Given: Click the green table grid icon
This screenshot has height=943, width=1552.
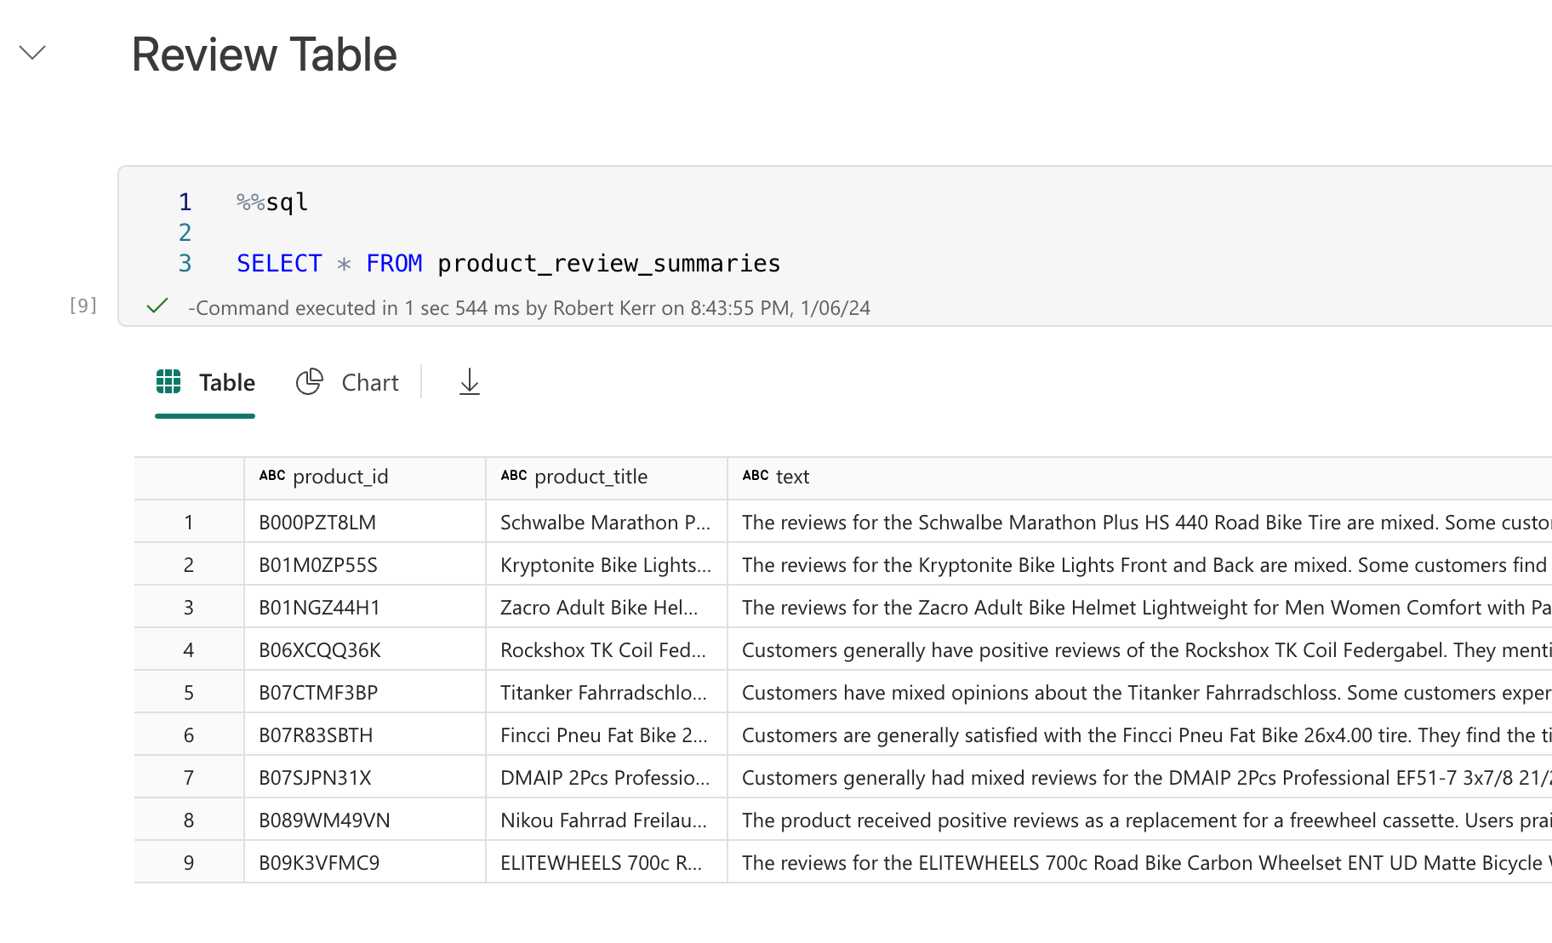Looking at the screenshot, I should pyautogui.click(x=168, y=382).
